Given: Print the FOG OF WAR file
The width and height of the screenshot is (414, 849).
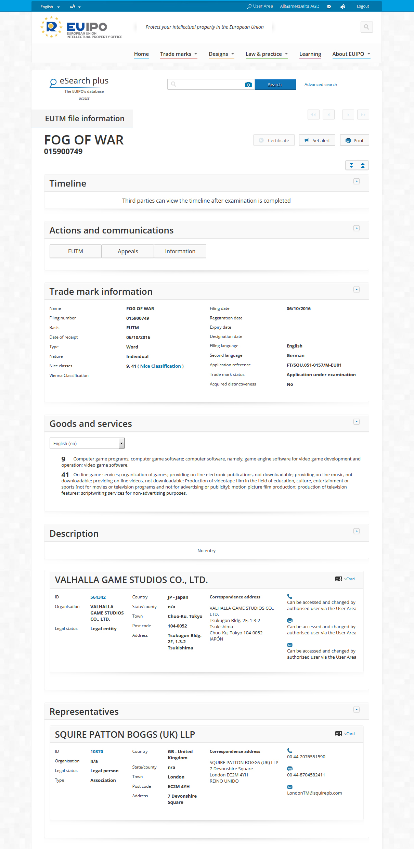Looking at the screenshot, I should pyautogui.click(x=354, y=140).
